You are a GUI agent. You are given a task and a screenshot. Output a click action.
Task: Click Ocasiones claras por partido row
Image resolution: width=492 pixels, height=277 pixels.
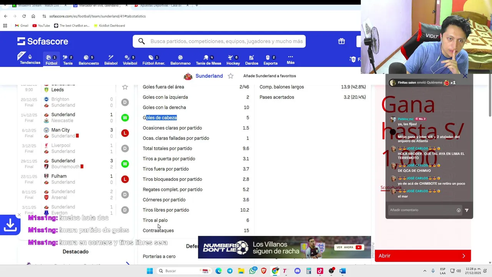point(196,128)
